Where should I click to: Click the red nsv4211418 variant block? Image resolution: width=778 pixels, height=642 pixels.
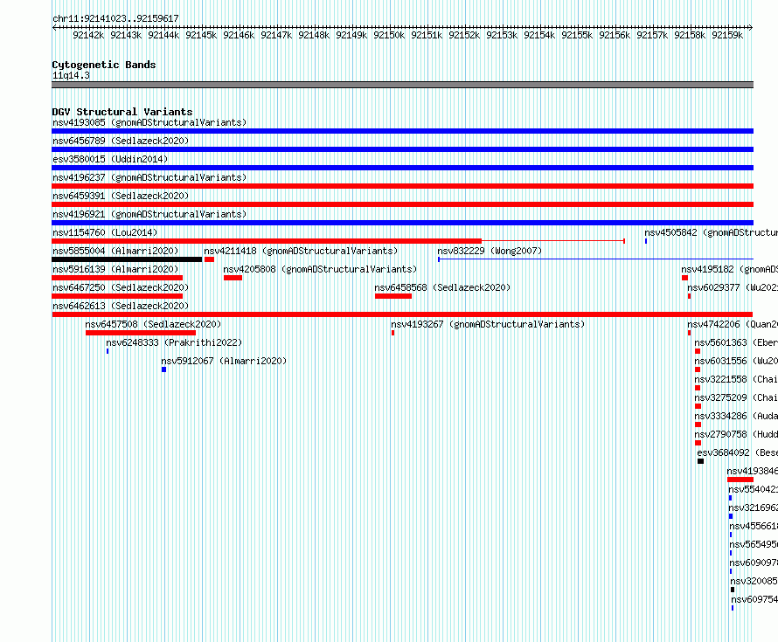point(210,259)
